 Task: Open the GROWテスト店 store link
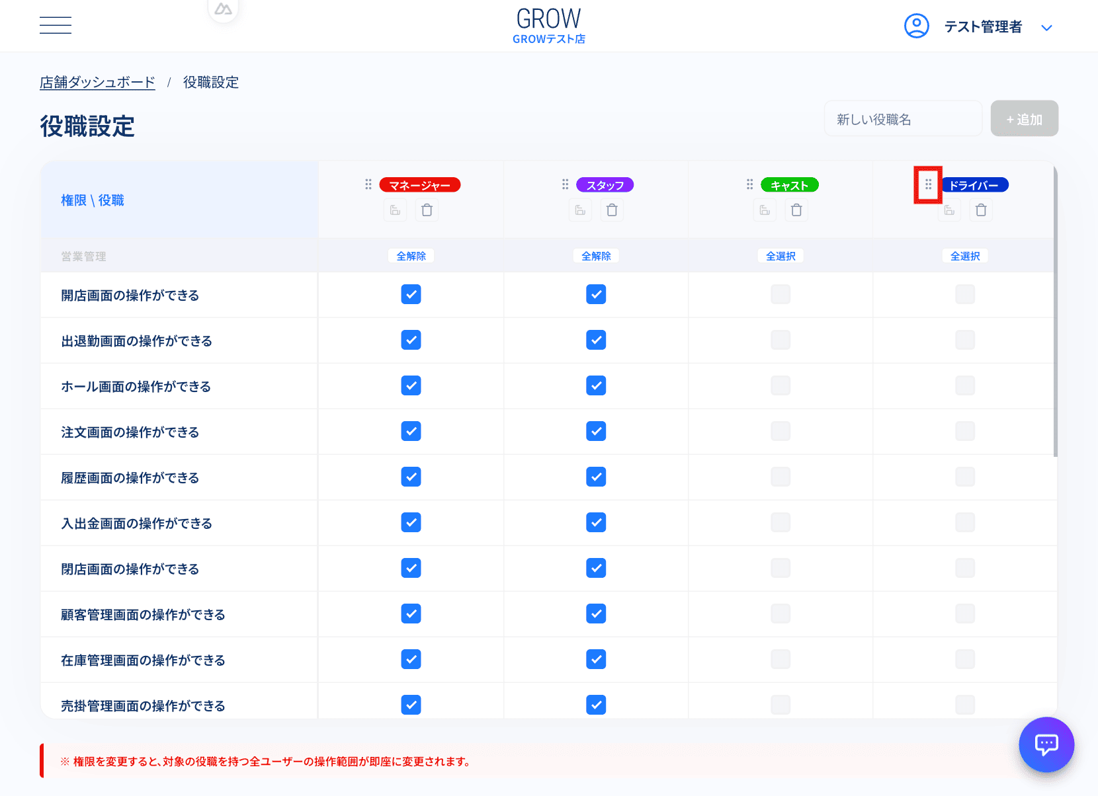[x=549, y=39]
